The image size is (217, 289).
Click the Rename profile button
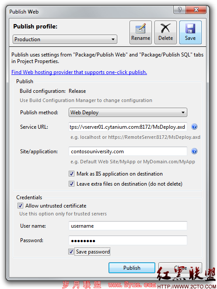[x=140, y=32]
